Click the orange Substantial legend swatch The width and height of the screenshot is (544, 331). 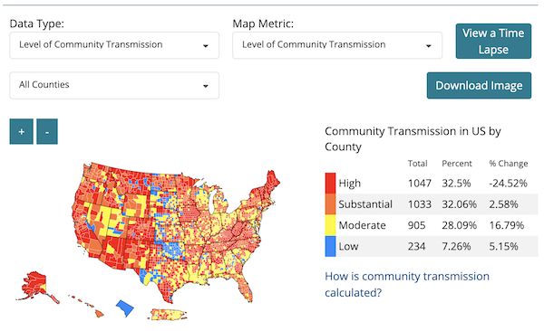coord(330,204)
